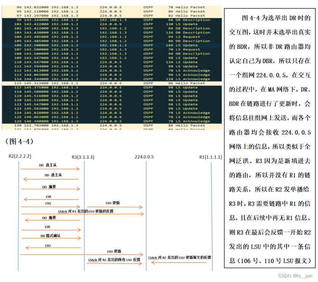The width and height of the screenshot is (318, 282).
Task: Click the R2(2.2.2.2) diagram header
Action: click(20, 156)
